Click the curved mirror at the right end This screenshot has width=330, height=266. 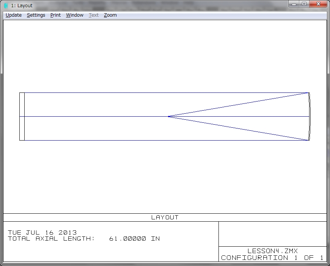pyautogui.click(x=310, y=116)
